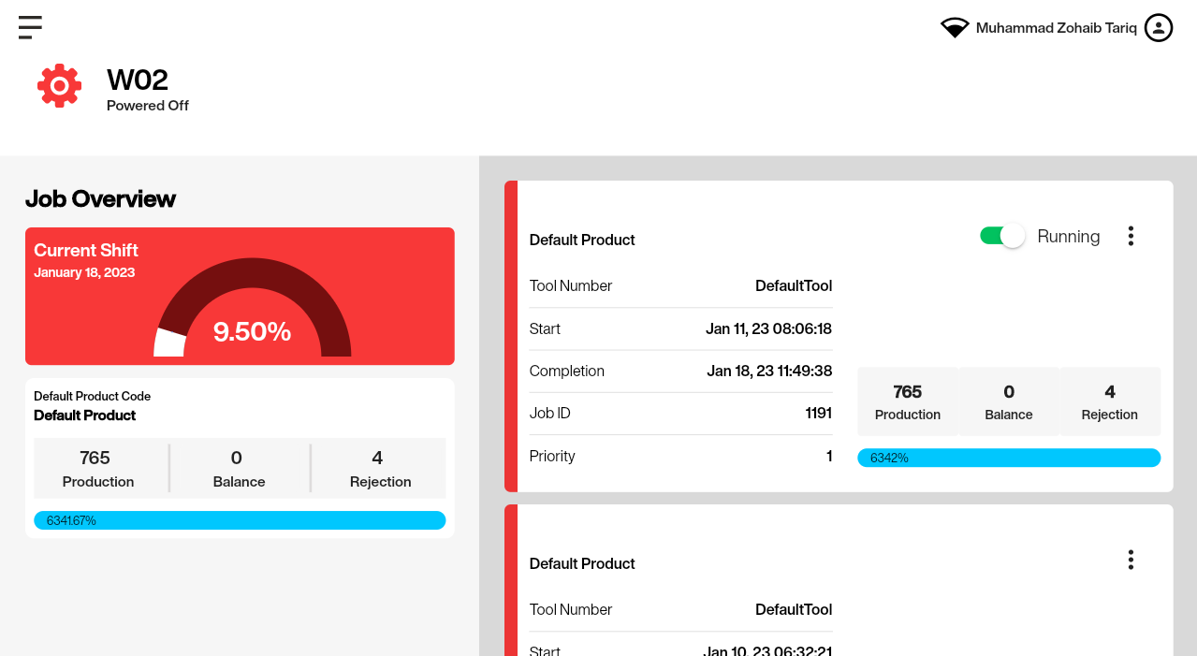Click the user name Muhammad Zohaib Tariq

tap(1057, 28)
